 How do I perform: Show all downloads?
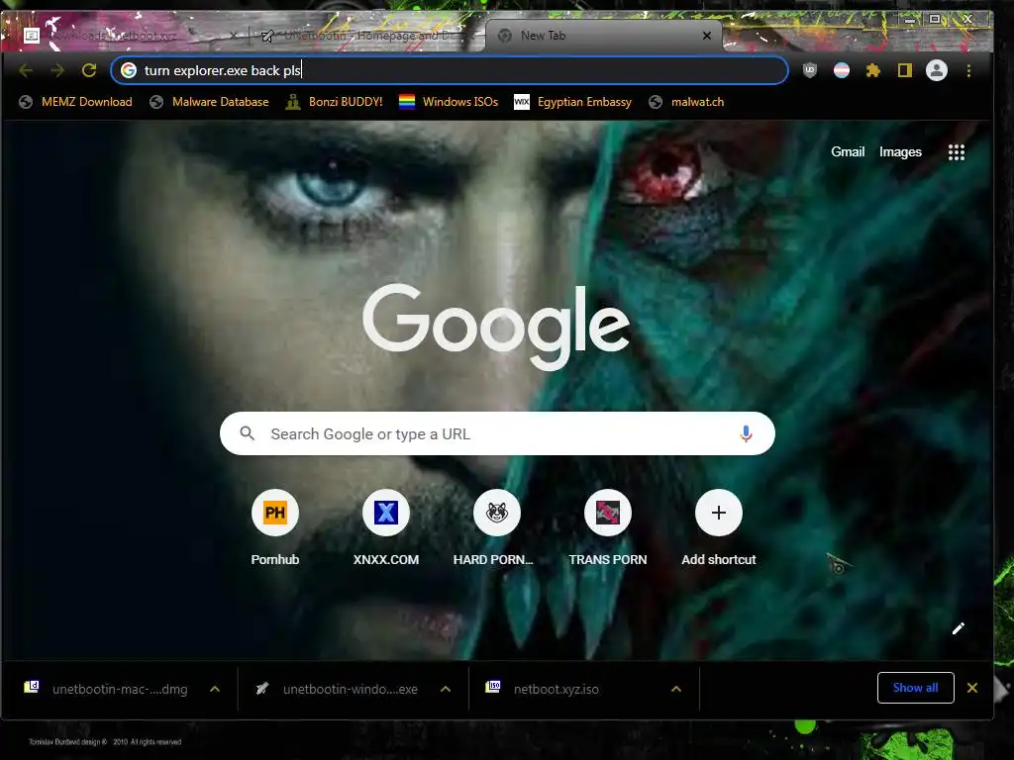[915, 688]
